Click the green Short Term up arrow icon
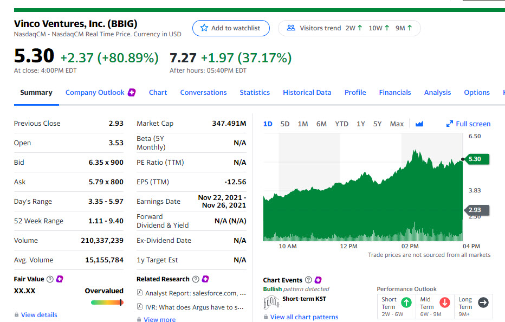Image resolution: width=505 pixels, height=322 pixels. [x=406, y=302]
